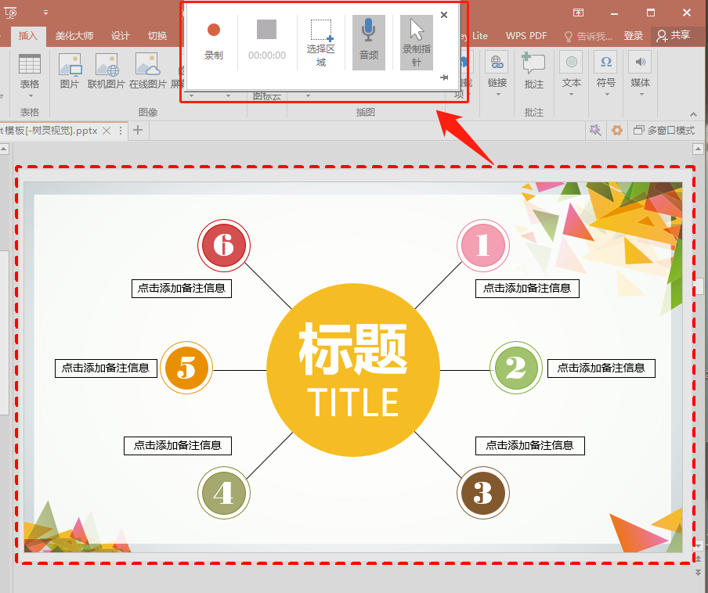Viewport: 708px width, 593px height.
Task: Insert a picture via 图片
Action: point(70,70)
